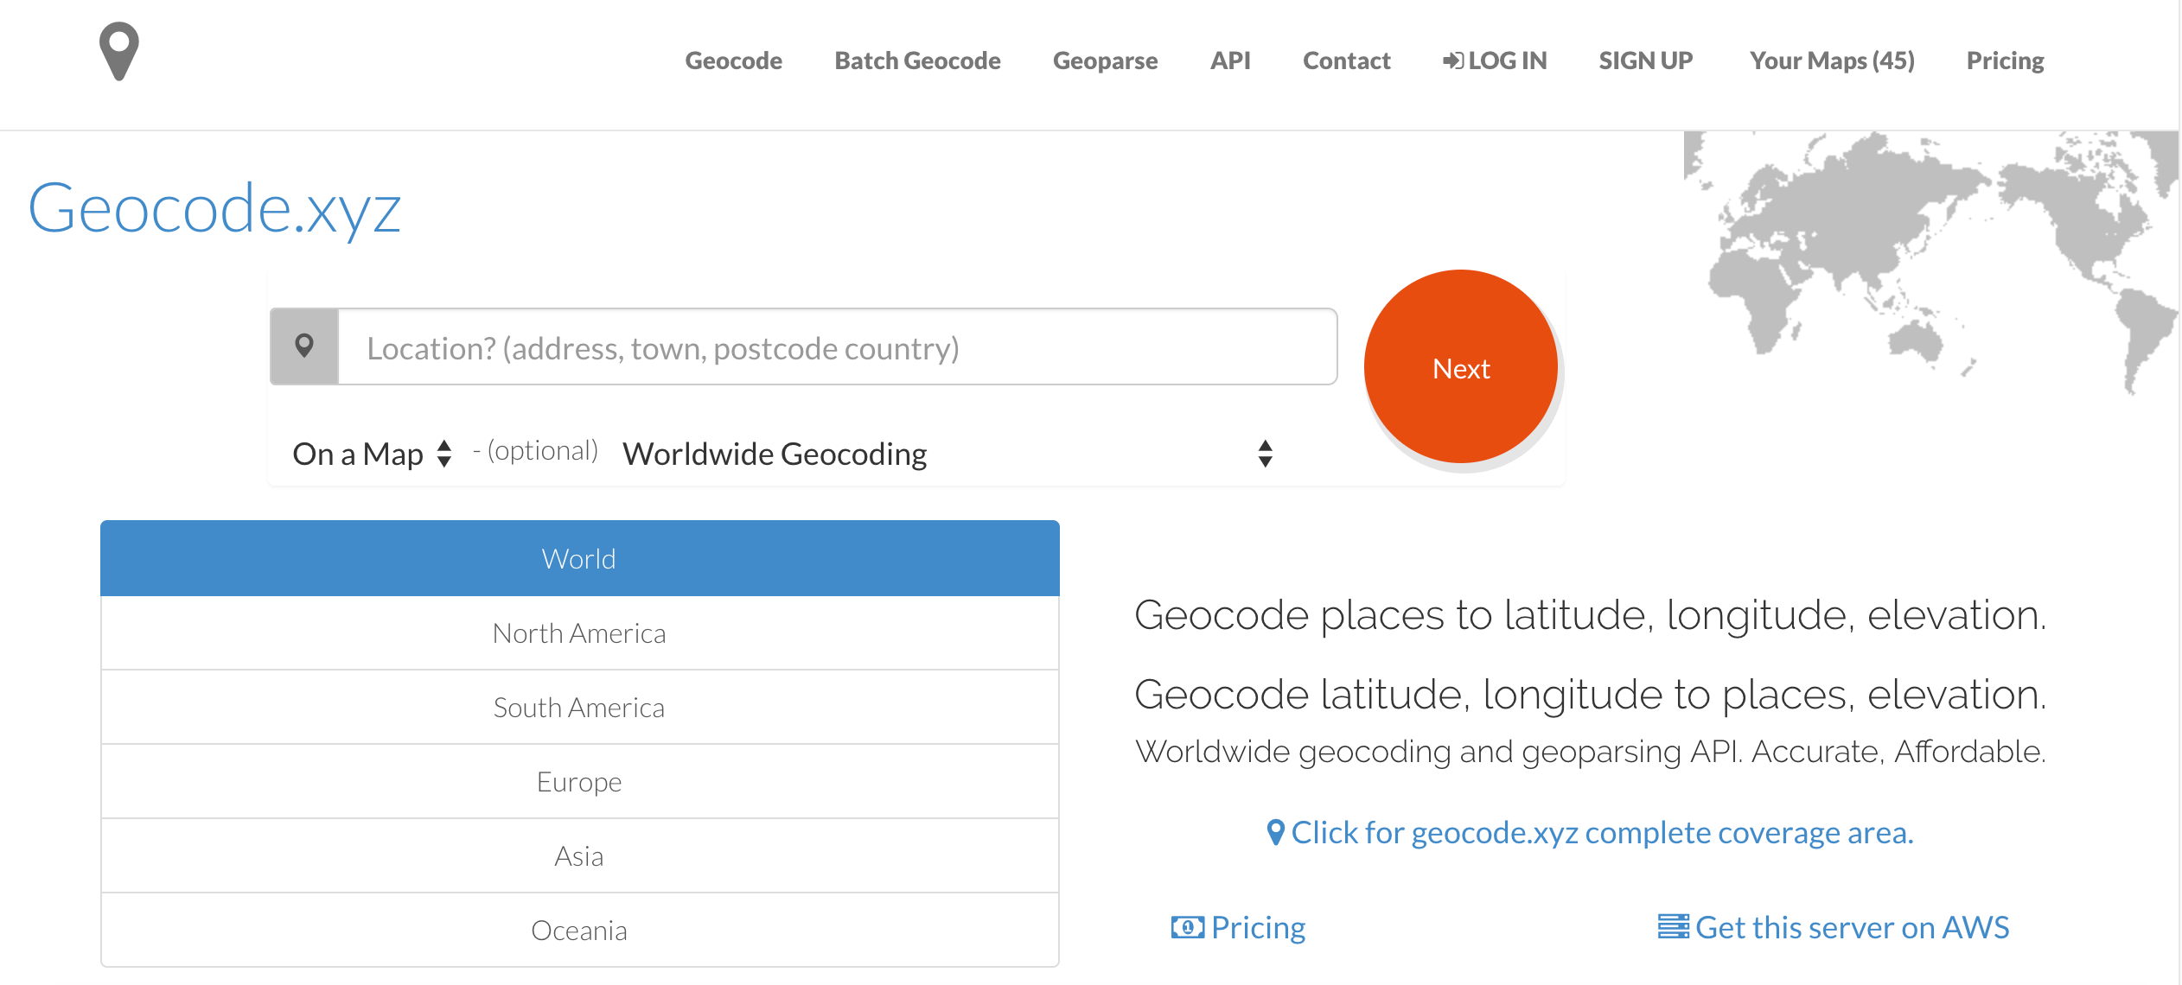Open the On a Map dropdown
The height and width of the screenshot is (985, 2182).
tap(373, 454)
